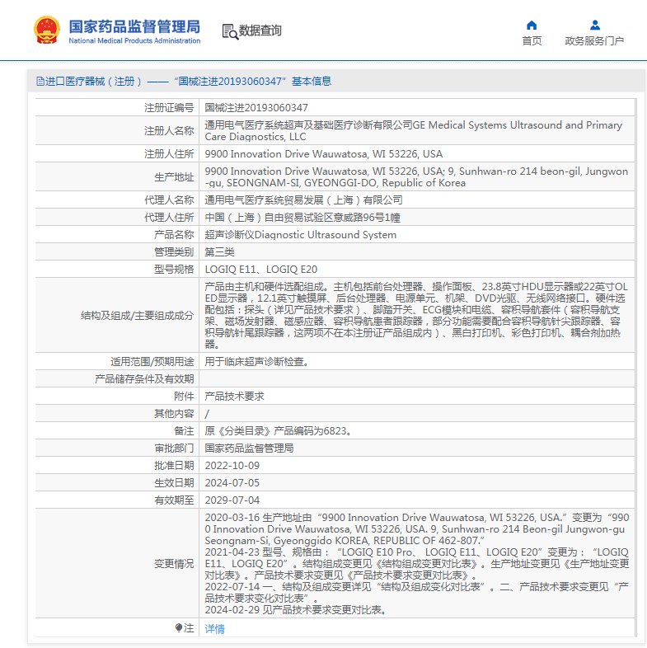Click the 批准日期 label
The width and height of the screenshot is (647, 648).
[174, 466]
